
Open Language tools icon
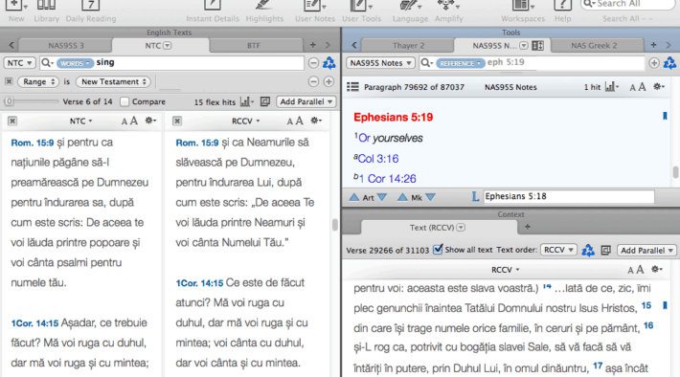[410, 11]
